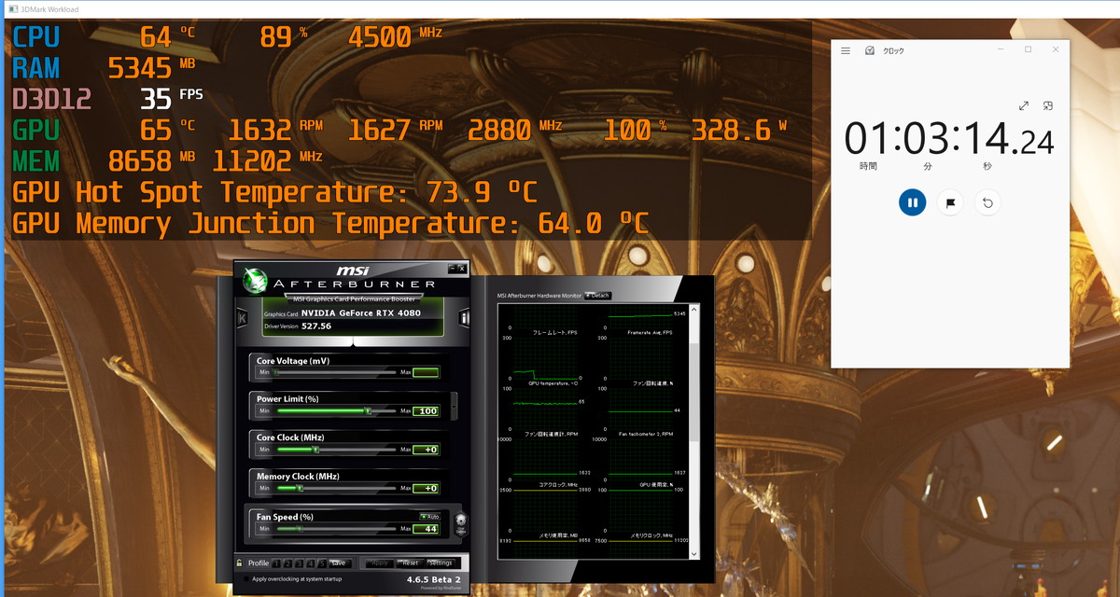
Task: Toggle Auto fan speed mode
Action: point(430,516)
